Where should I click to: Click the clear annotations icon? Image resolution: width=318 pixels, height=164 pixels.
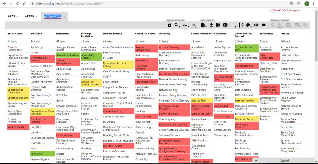point(305,25)
